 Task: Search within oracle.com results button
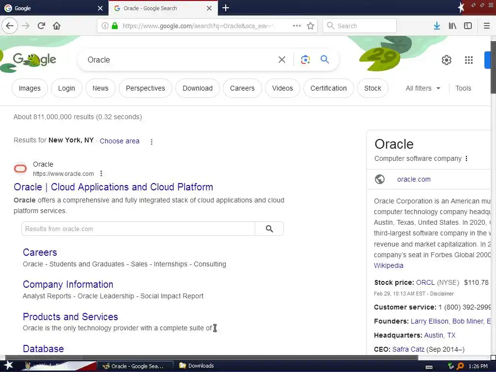tap(269, 229)
